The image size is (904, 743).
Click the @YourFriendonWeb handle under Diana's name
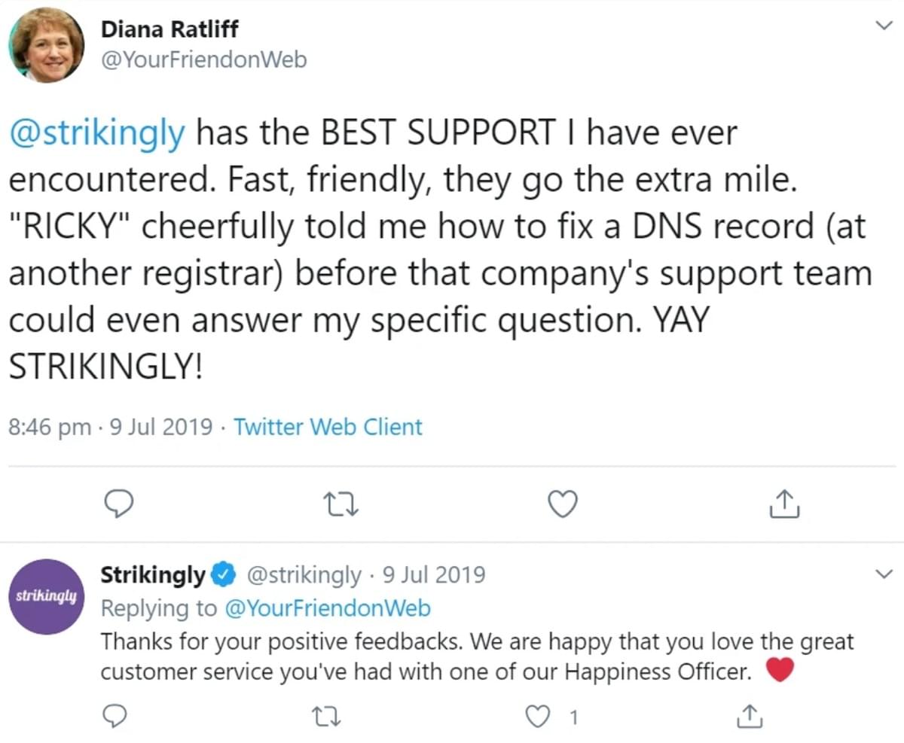[x=203, y=59]
